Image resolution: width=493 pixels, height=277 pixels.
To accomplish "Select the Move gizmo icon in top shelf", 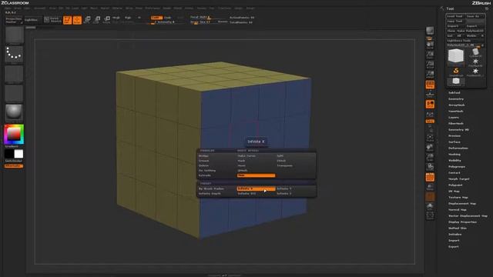I will tap(87, 20).
